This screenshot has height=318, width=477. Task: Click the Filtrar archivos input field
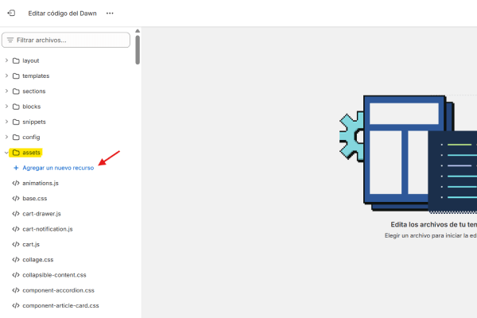[x=70, y=40]
